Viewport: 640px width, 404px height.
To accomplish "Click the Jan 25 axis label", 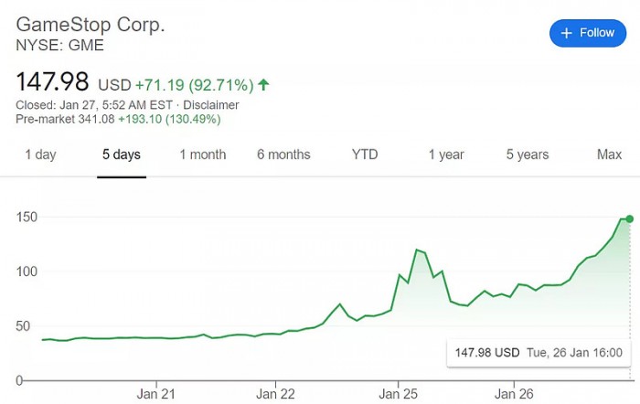I will [x=397, y=394].
